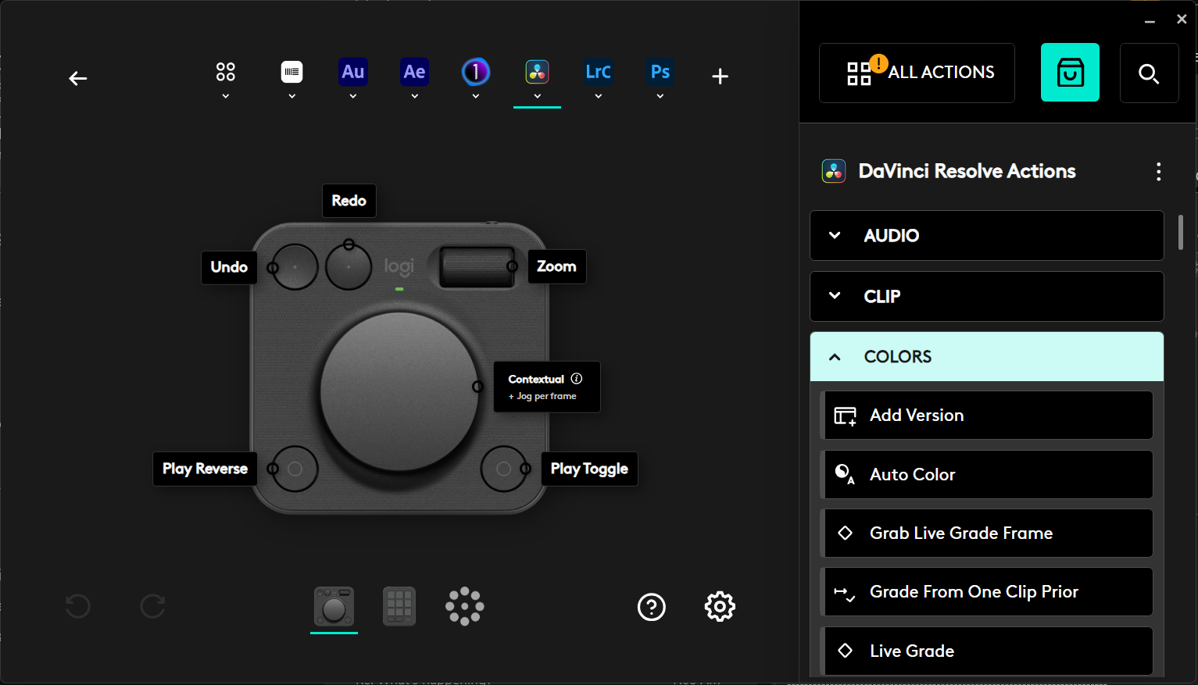Switch to Photoshop profile
Screen dimensions: 1198x685
[660, 72]
